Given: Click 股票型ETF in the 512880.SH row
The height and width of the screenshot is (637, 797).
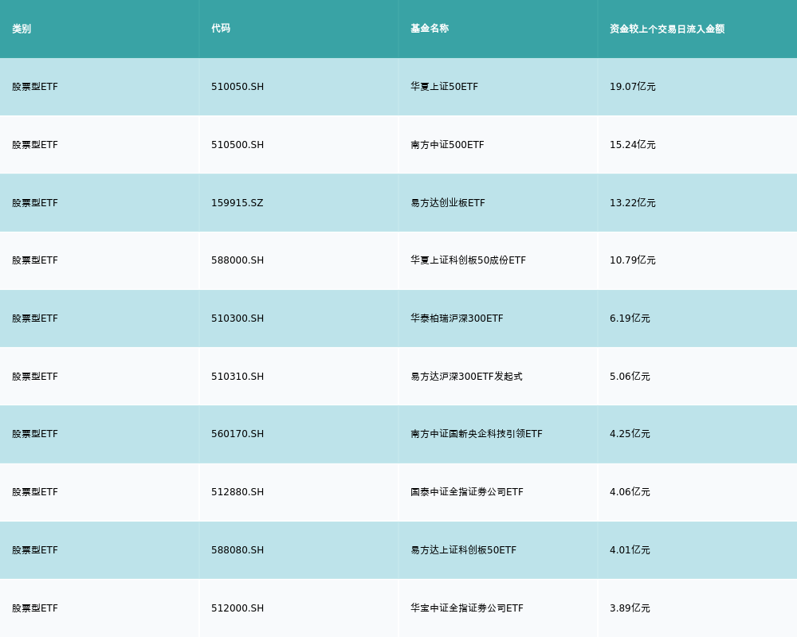Looking at the screenshot, I should [35, 492].
